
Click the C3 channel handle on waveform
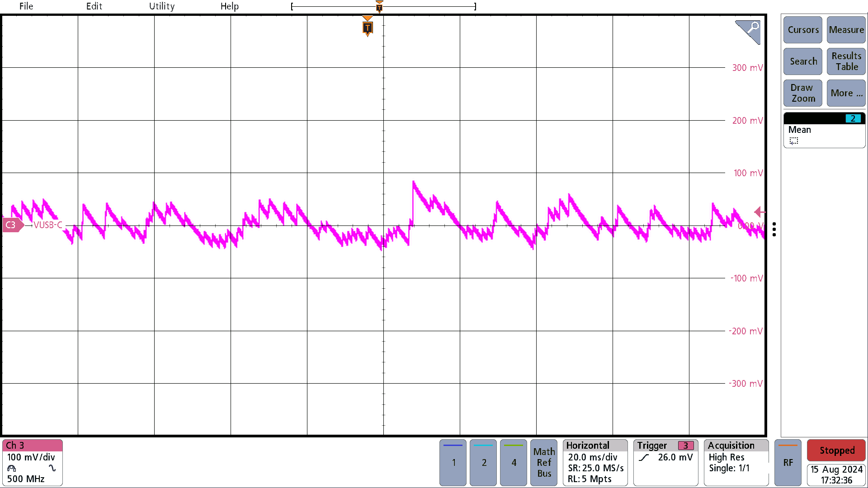click(13, 225)
